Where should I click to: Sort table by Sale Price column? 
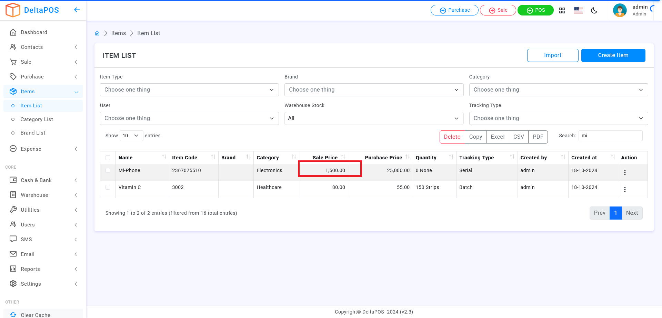(325, 158)
